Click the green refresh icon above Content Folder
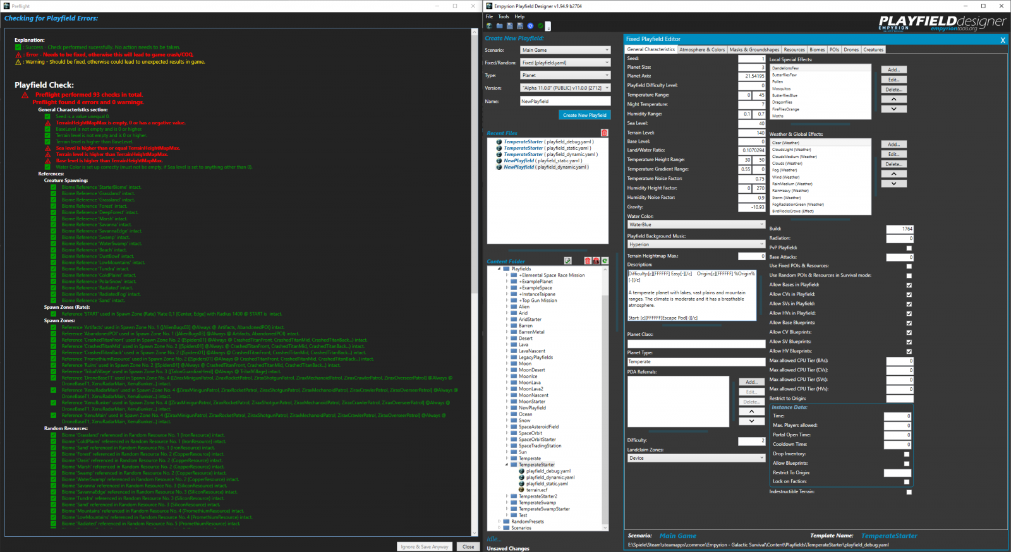This screenshot has height=552, width=1011. (605, 261)
